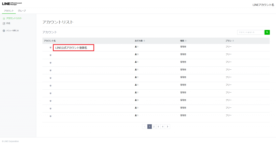Sort accounts by 友だち数 column
Image resolution: width=276 pixels, height=145 pixels.
tap(140, 41)
